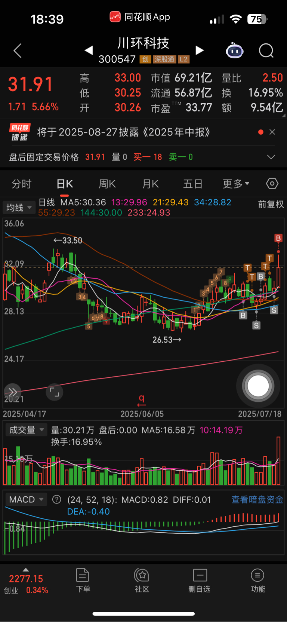The image size is (287, 622).
Task: Tap the 26.53 low label on chart
Action: [167, 340]
